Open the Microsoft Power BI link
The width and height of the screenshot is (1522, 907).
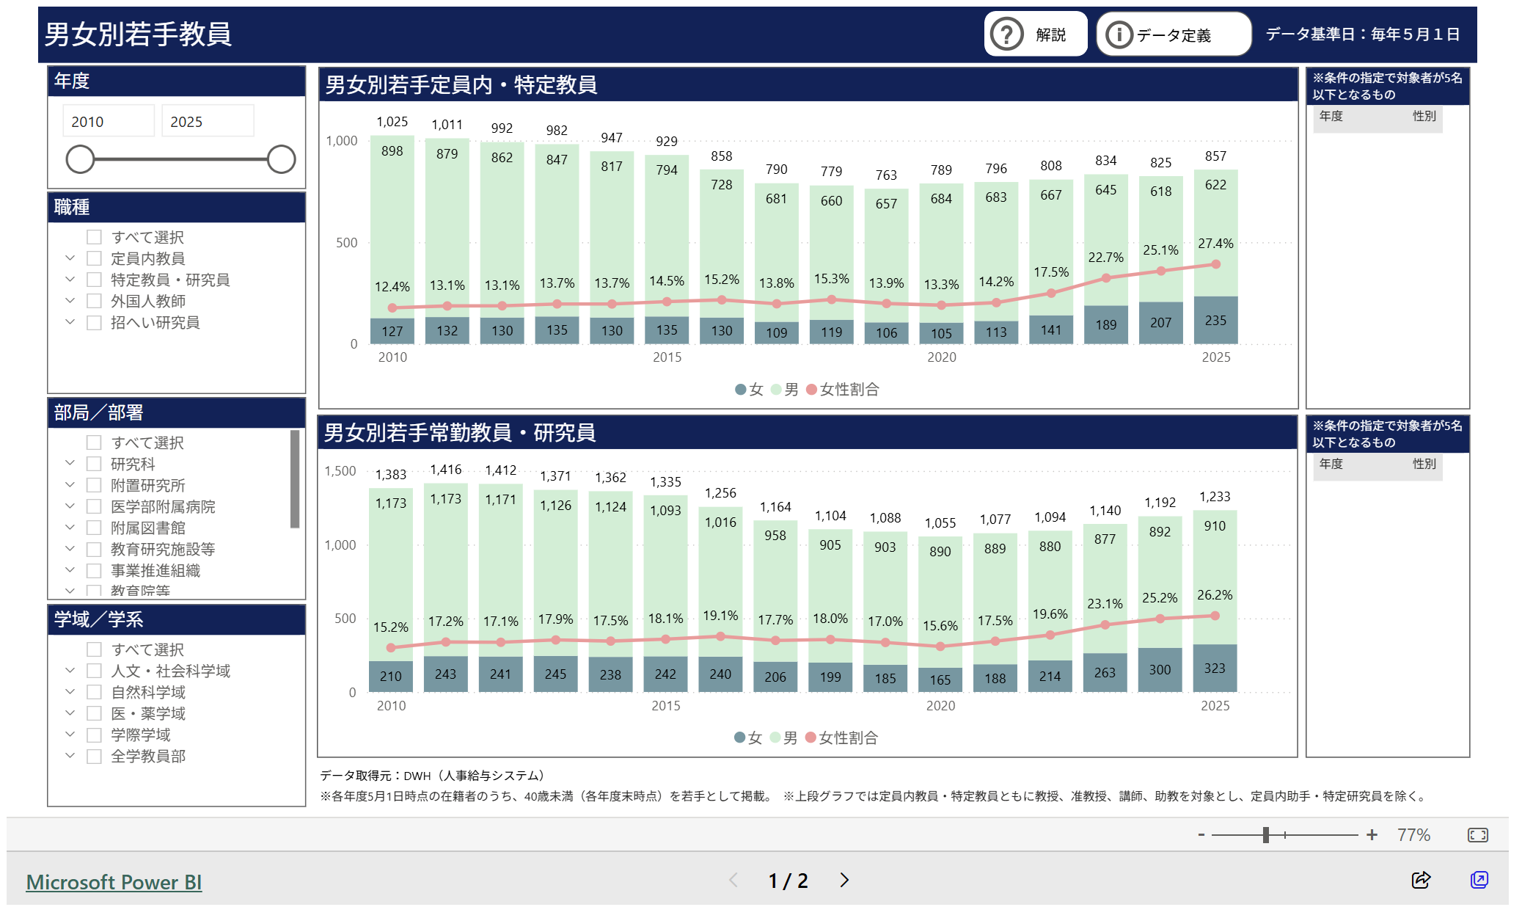click(114, 882)
